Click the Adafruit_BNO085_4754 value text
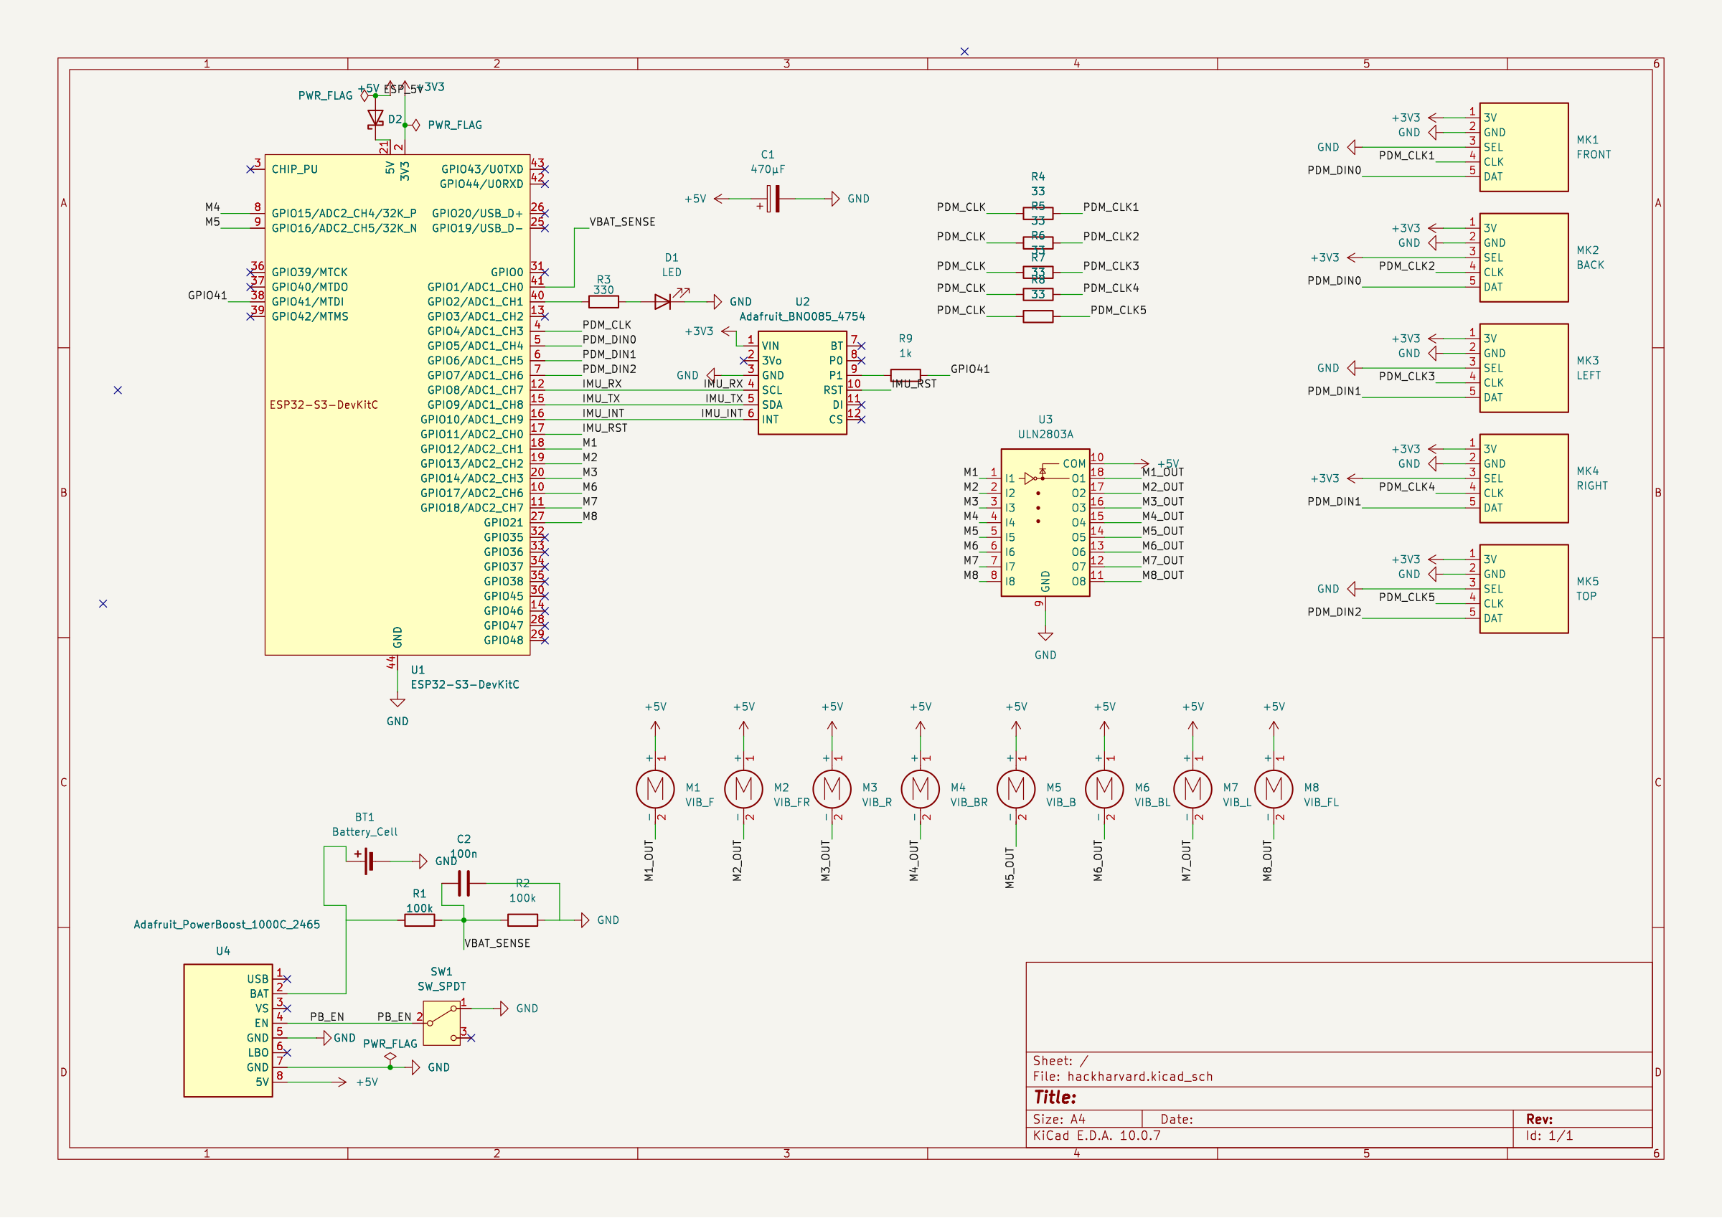This screenshot has height=1218, width=1722. click(x=802, y=316)
